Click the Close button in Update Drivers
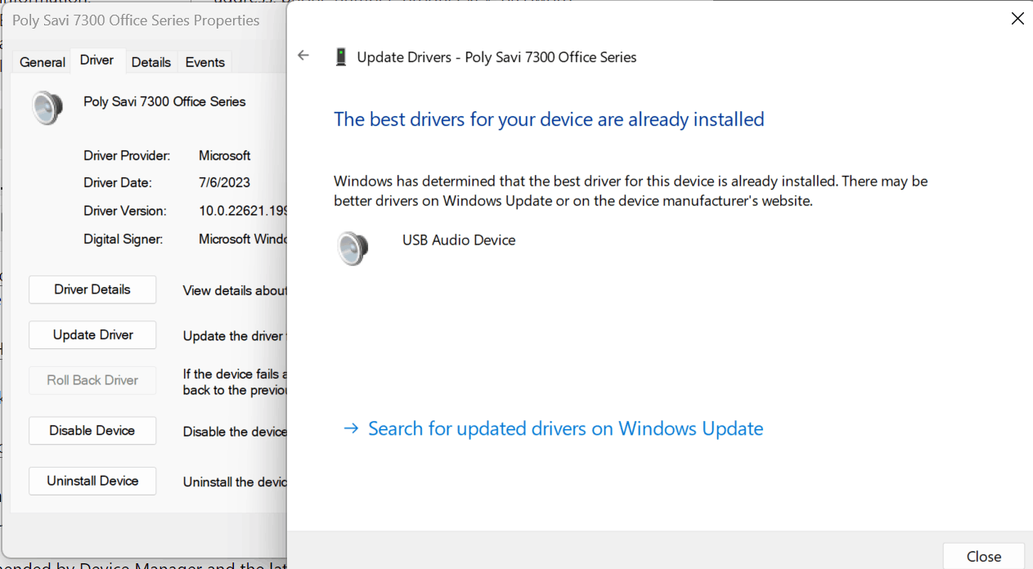 [984, 556]
